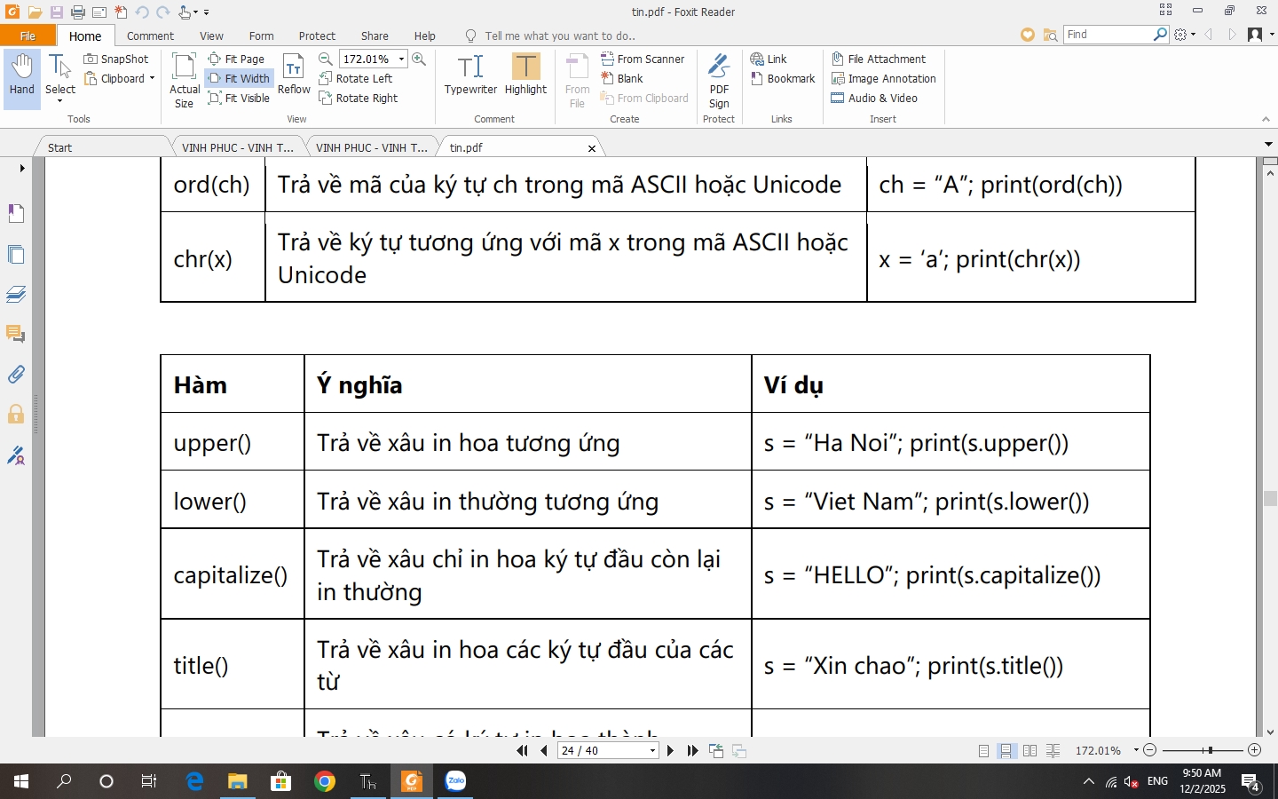Insert a Link
This screenshot has width=1278, height=799.
point(769,59)
